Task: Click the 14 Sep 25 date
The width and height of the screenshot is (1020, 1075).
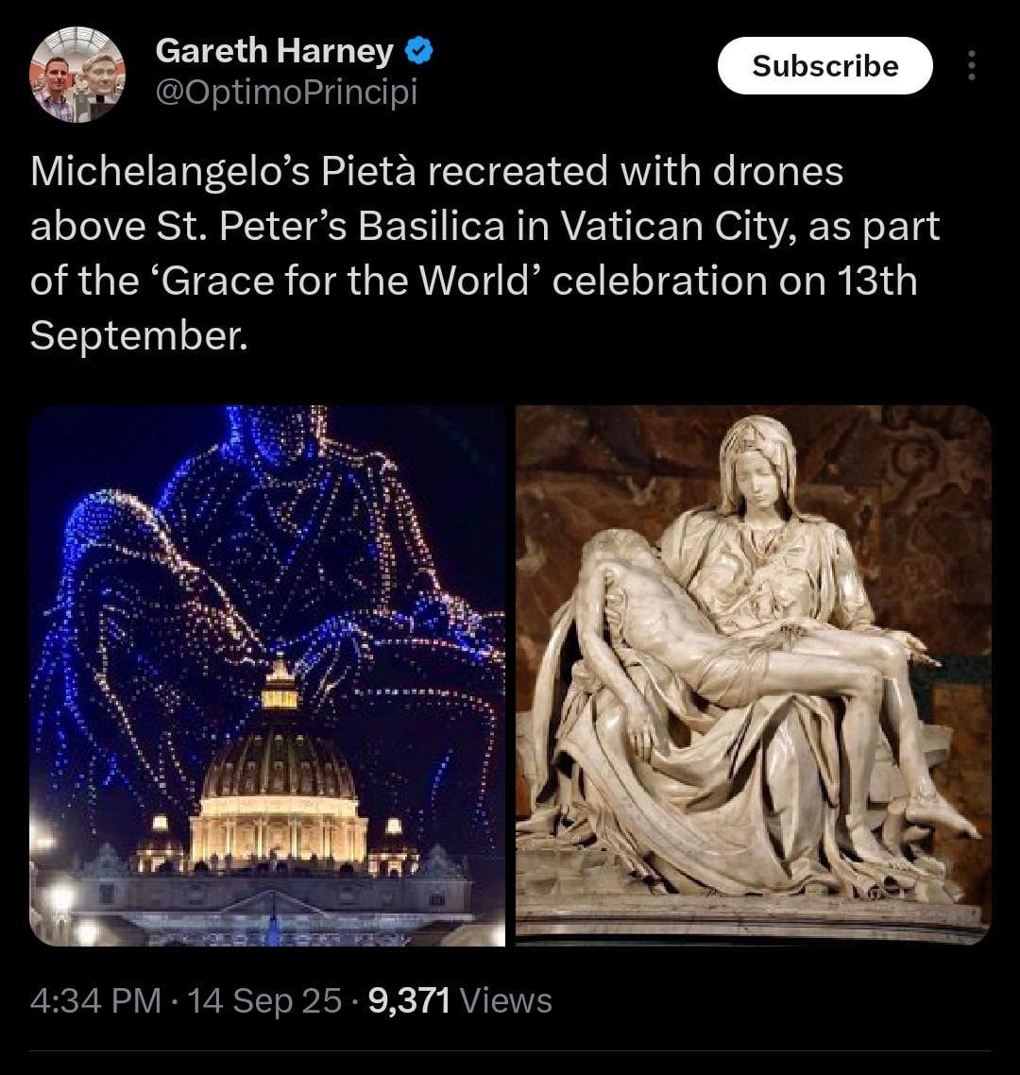Action: pyautogui.click(x=263, y=1000)
